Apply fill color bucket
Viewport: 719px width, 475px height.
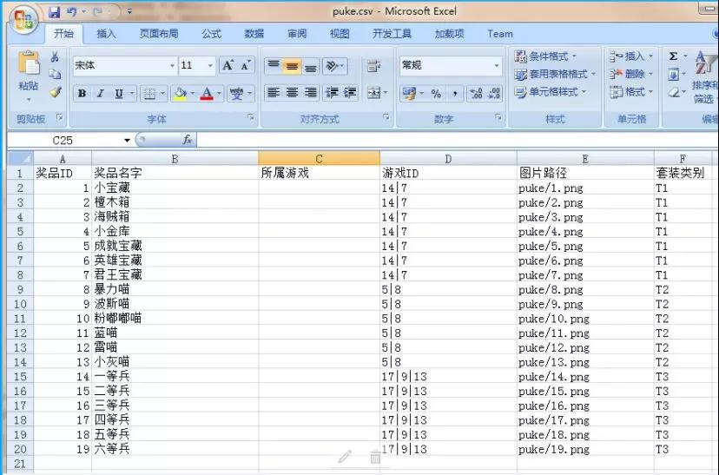[179, 94]
